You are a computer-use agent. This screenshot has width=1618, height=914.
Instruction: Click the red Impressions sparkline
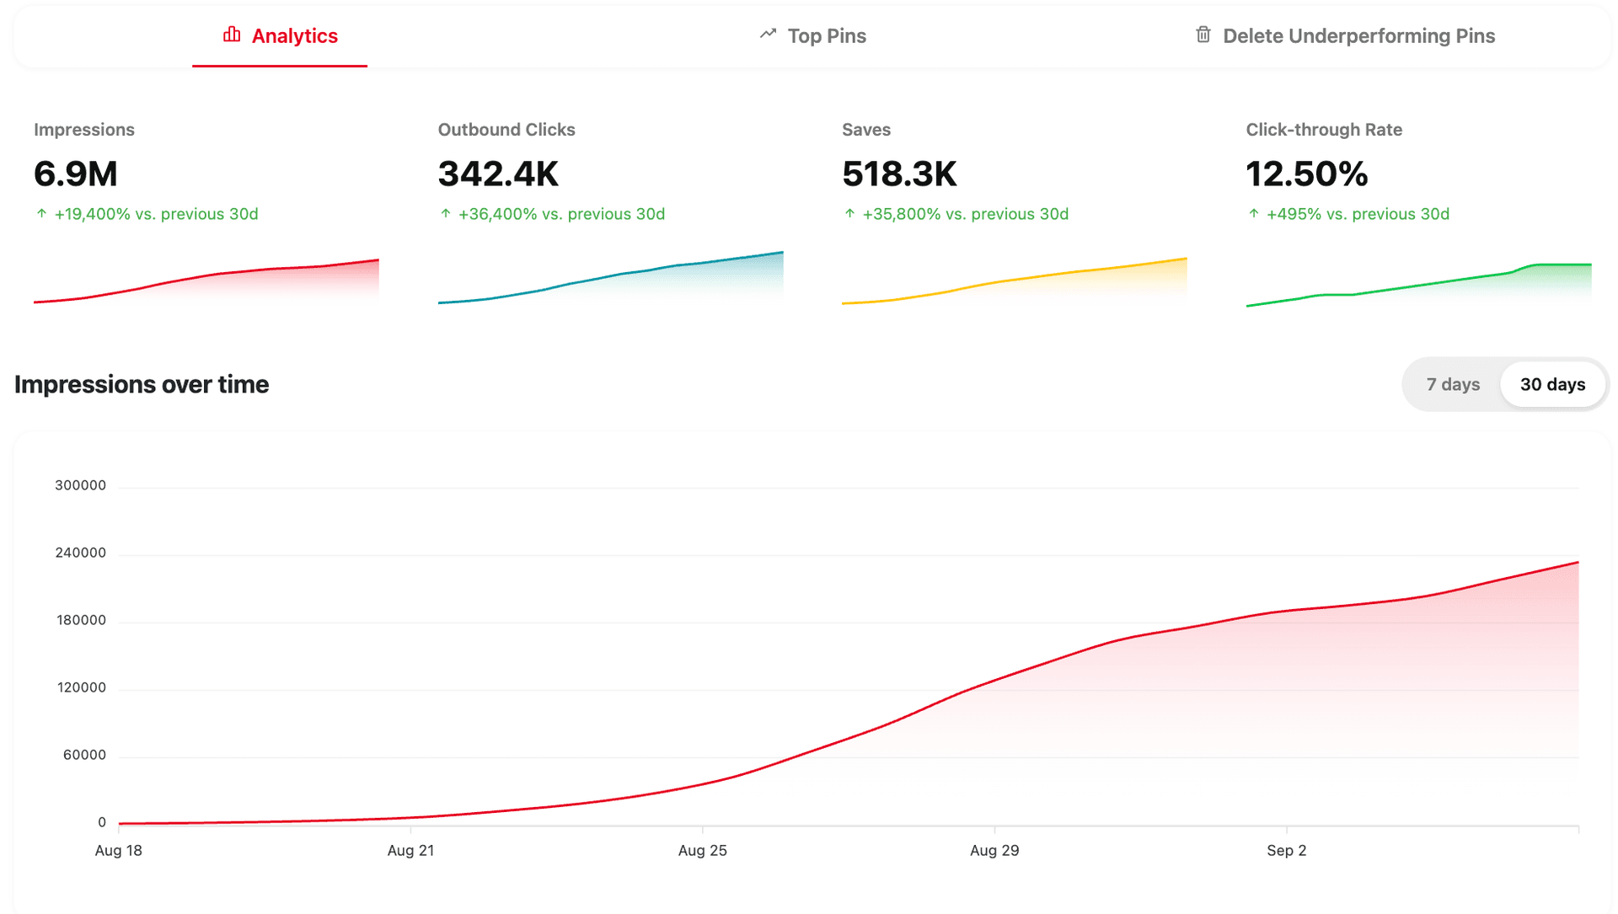coord(206,281)
